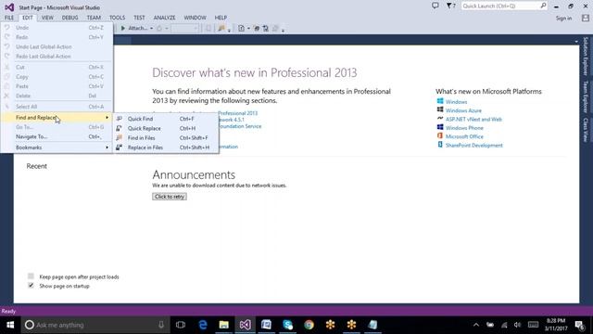
Task: Click the Find in Files icon
Action: (x=120, y=138)
